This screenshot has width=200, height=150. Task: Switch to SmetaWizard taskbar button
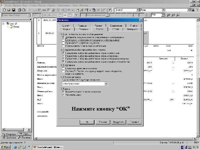48,147
